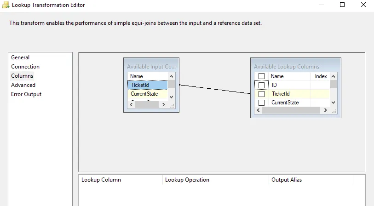Click the lookup columns scroll up arrow
This screenshot has height=206, width=374.
[x=333, y=76]
